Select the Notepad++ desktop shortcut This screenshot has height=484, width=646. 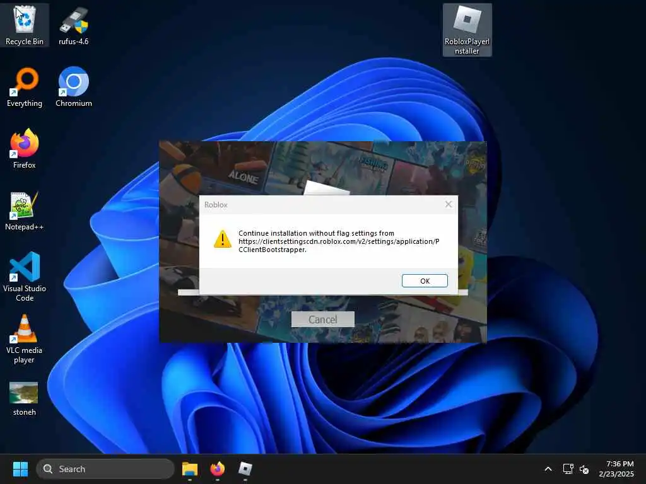[x=25, y=210]
